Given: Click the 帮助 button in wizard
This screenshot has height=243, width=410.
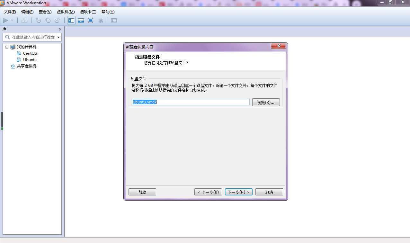Looking at the screenshot, I should click(x=142, y=192).
